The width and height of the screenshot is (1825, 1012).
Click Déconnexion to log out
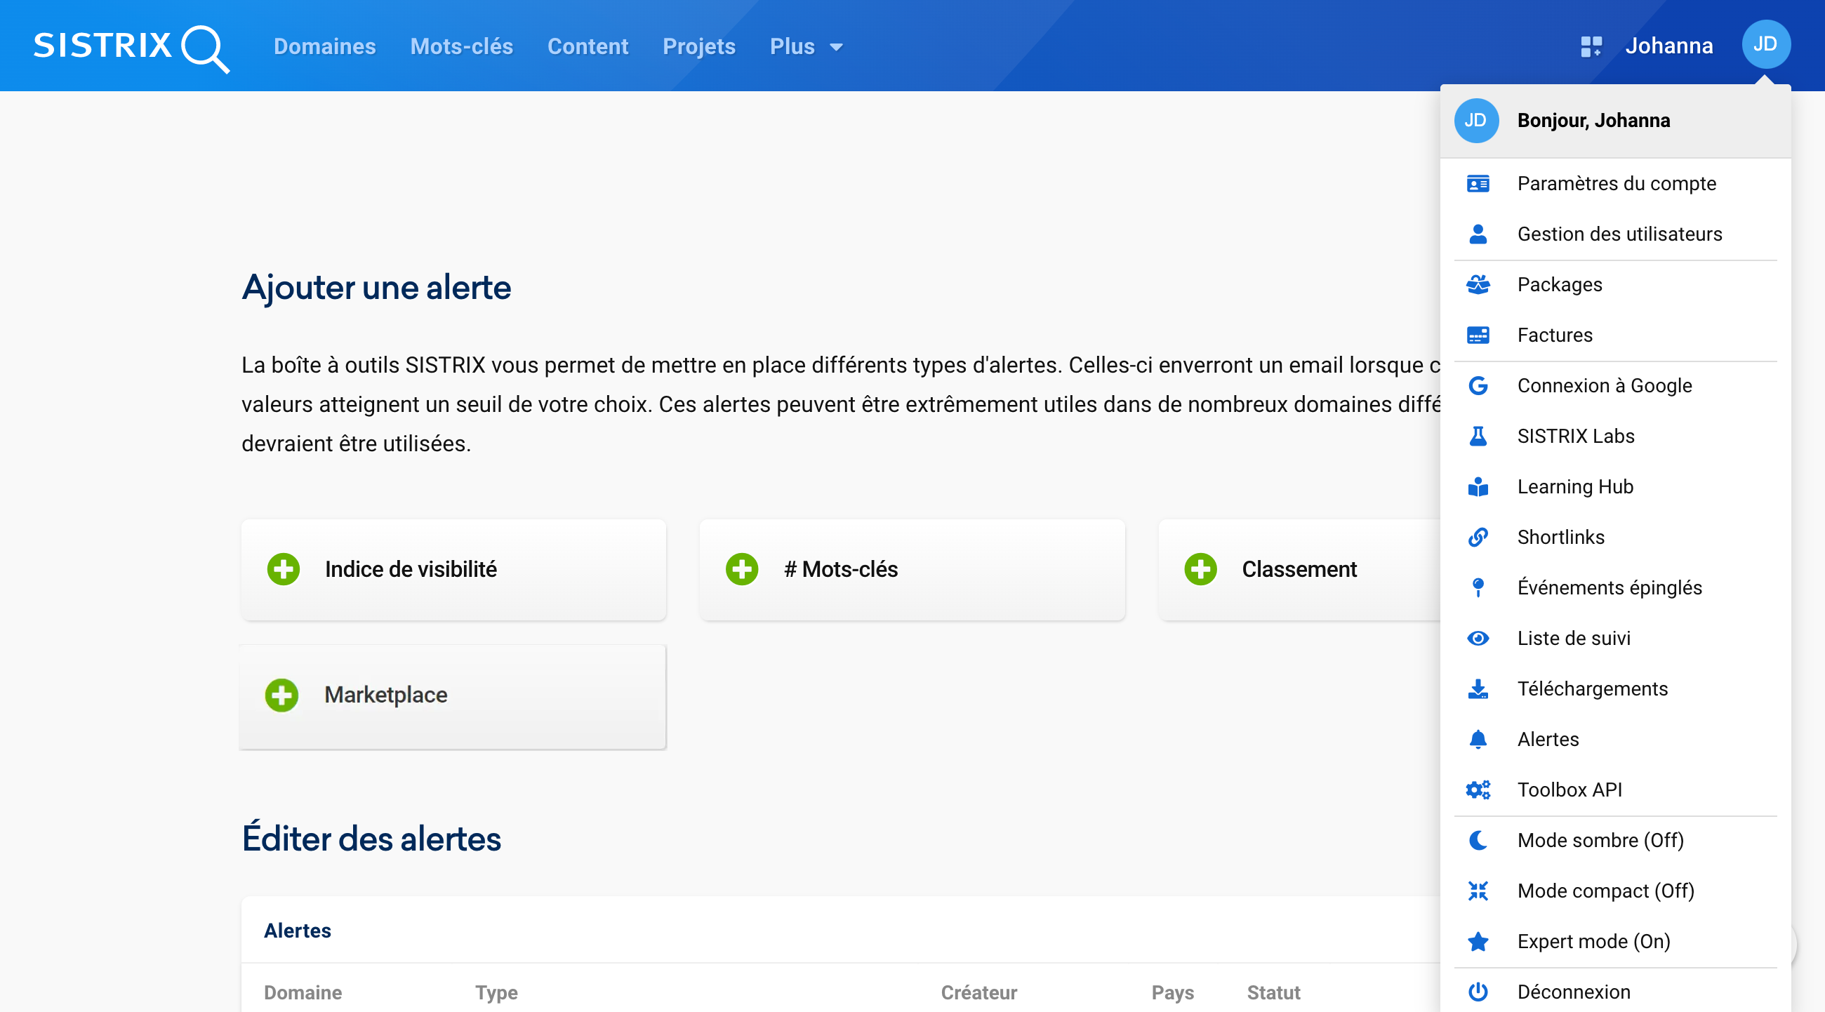1615,992
